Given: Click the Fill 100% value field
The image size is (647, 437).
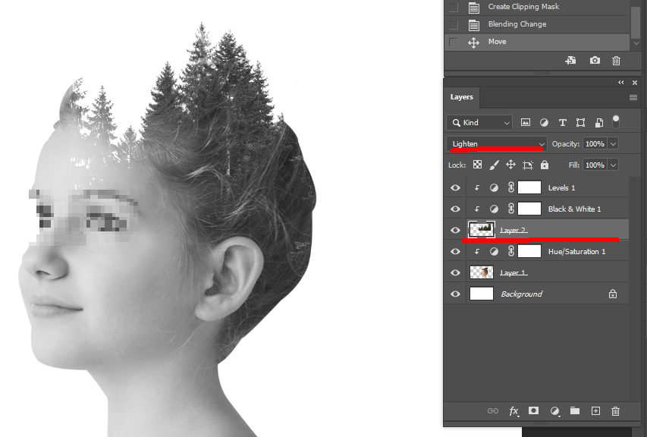Looking at the screenshot, I should [x=595, y=165].
